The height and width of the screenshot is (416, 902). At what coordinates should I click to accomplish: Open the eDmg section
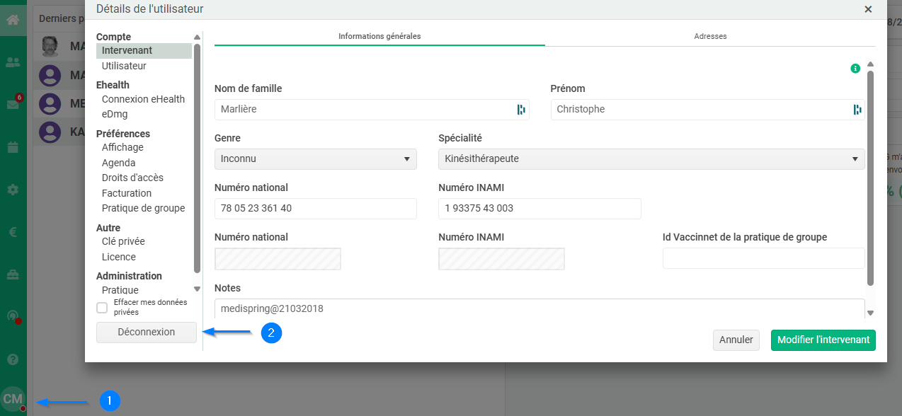[115, 114]
